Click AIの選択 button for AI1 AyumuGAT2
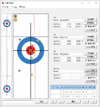The width and height of the screenshot is (100, 108). (91, 19)
